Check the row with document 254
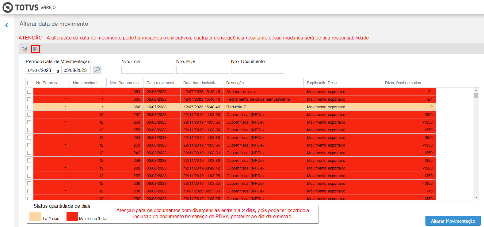Image resolution: width=484 pixels, height=227 pixels. [29, 137]
